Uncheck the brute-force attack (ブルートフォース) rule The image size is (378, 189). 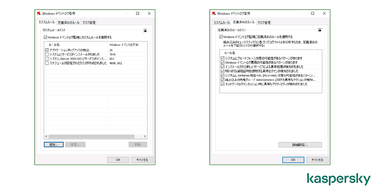223,58
